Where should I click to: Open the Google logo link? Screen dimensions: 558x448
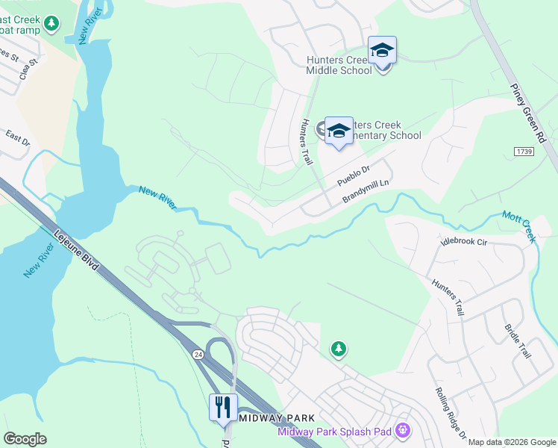click(25, 439)
